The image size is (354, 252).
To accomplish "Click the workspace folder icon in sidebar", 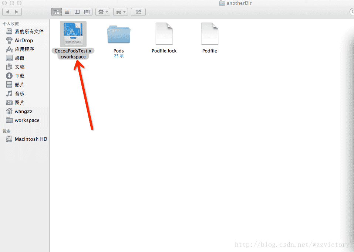I will click(9, 120).
